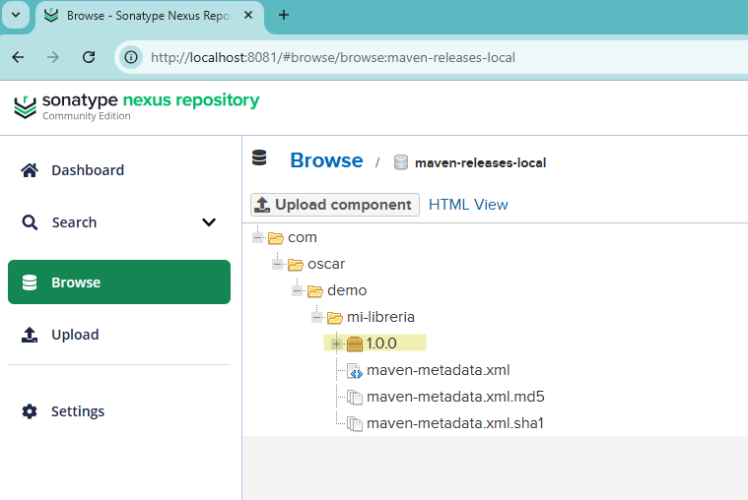Click the oscar folder icon
This screenshot has width=748, height=500.
[x=296, y=264]
